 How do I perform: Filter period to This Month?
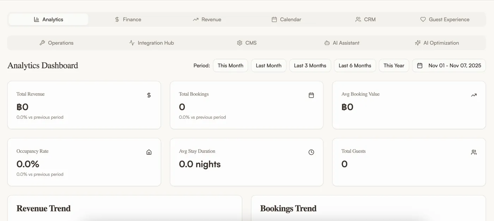click(230, 66)
